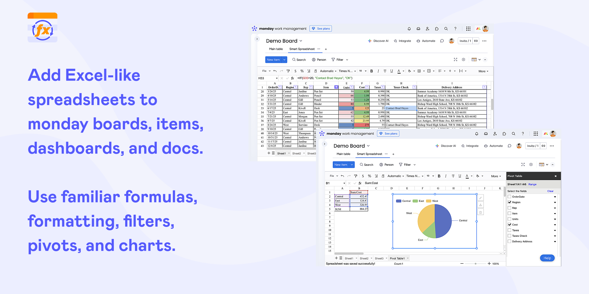Open inbox icon in H33 spreadsheet window
589x294 pixels.
tap(418, 29)
